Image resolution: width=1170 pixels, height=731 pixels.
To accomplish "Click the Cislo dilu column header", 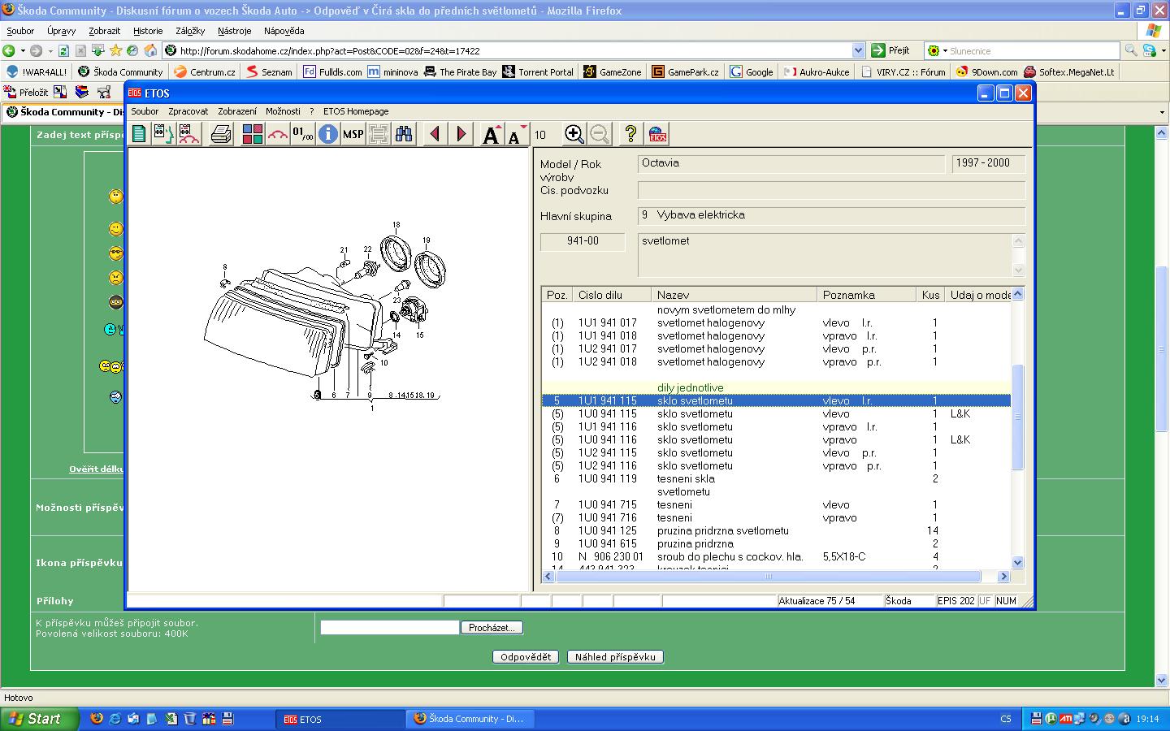I will coord(611,295).
